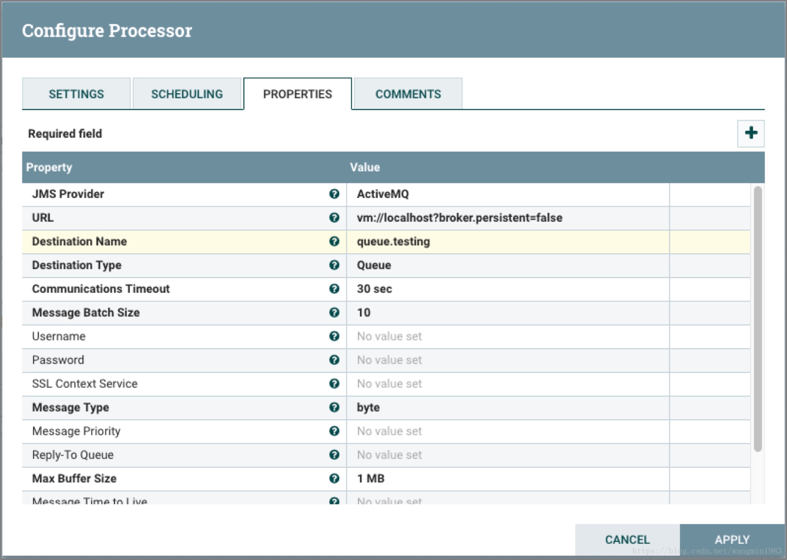This screenshot has height=560, width=787.
Task: Click the help icon for JMS Provider
Action: click(x=334, y=194)
